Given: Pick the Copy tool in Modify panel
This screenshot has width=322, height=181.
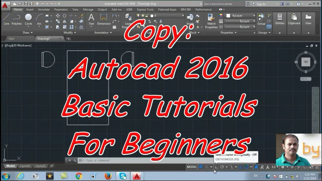Looking at the screenshot, I should [58, 21].
